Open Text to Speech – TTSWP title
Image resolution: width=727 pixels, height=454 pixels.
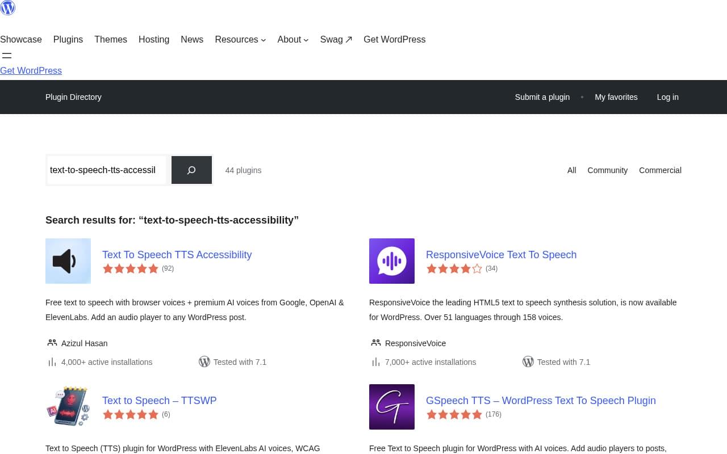160,401
